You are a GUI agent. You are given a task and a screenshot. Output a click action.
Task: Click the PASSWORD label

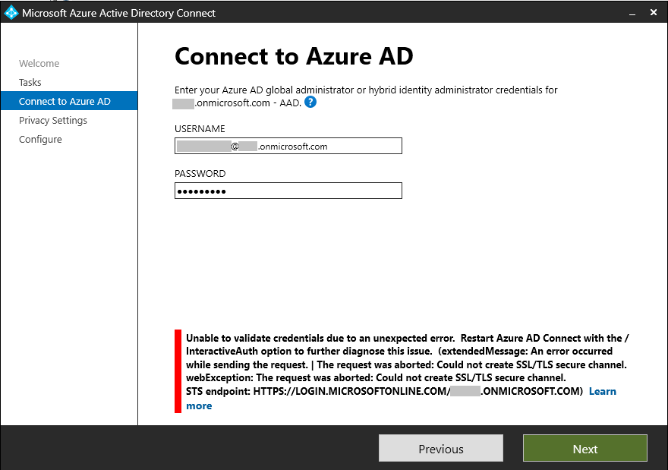pos(200,173)
